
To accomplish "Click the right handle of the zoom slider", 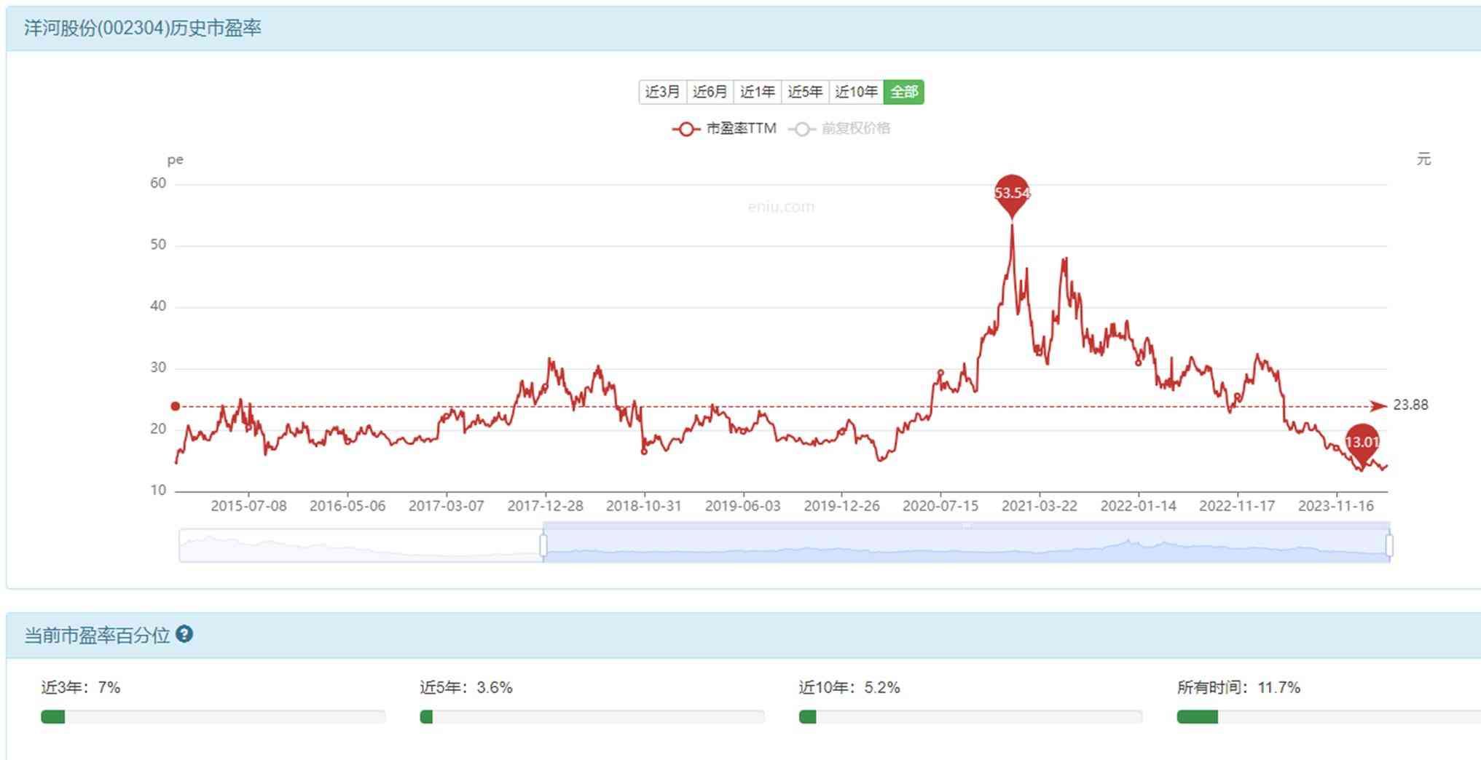I will 1389,545.
